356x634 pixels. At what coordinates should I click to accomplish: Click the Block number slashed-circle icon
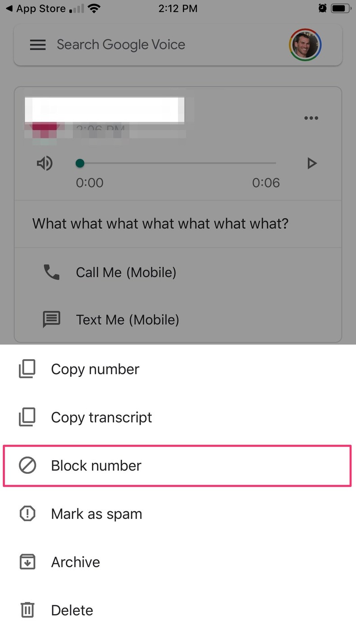(x=27, y=465)
